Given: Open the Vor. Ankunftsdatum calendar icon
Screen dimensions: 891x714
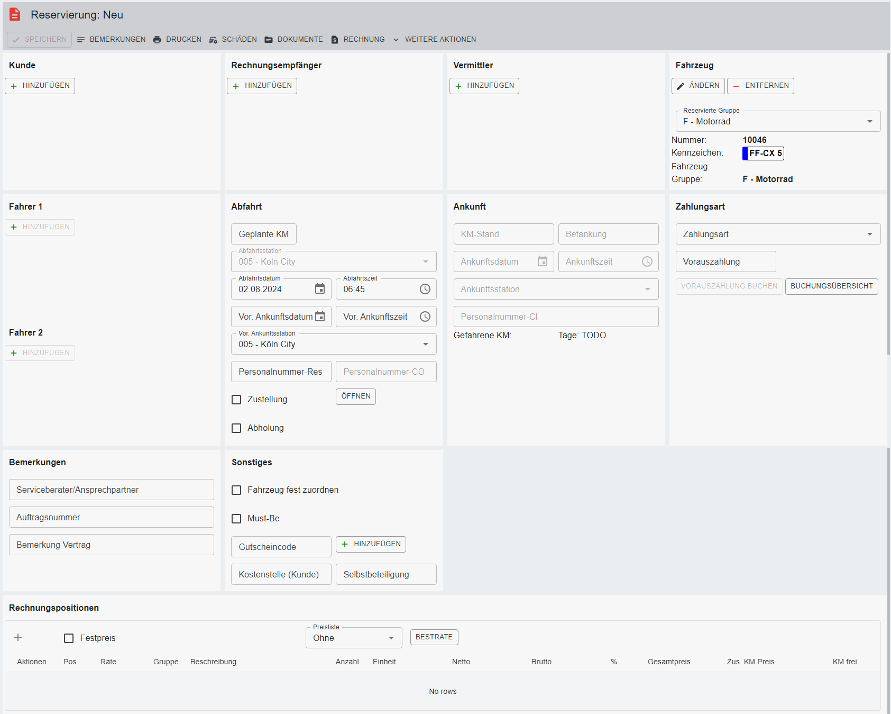Looking at the screenshot, I should 320,317.
